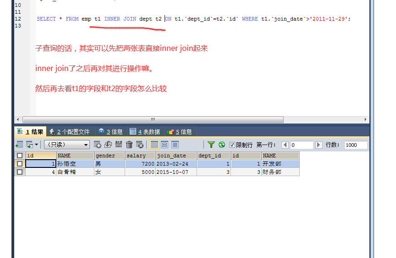Click the WHERE keyword in query

click(x=250, y=19)
